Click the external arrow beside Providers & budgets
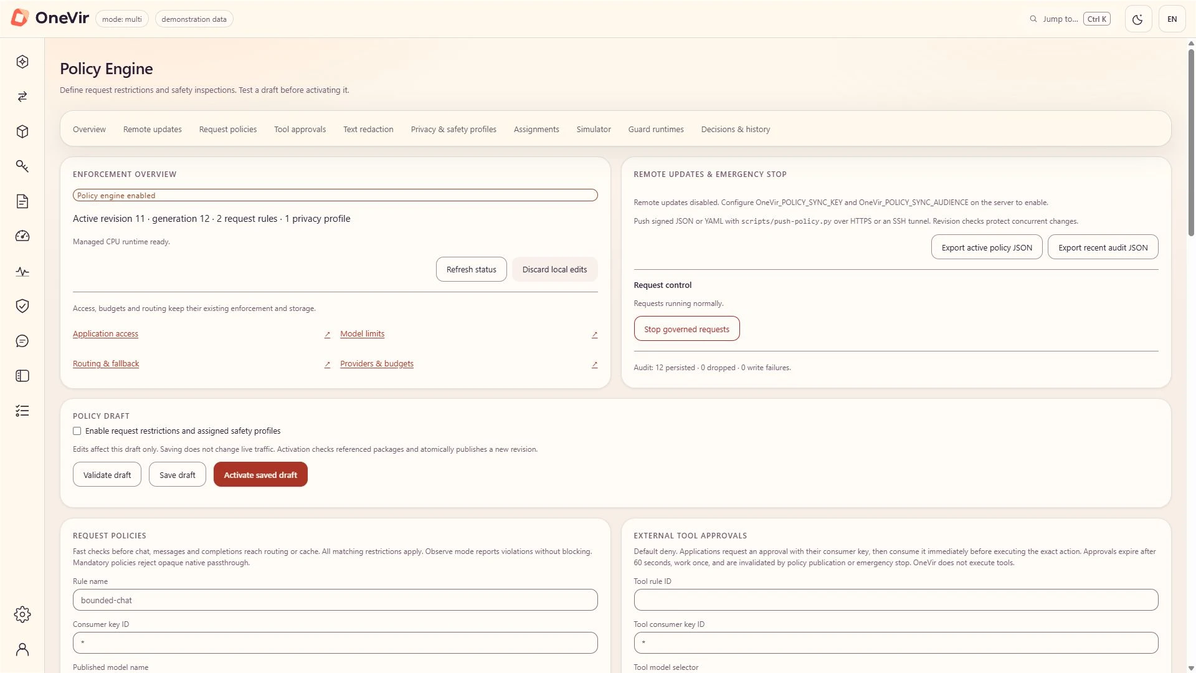Image resolution: width=1196 pixels, height=673 pixels. coord(594,365)
